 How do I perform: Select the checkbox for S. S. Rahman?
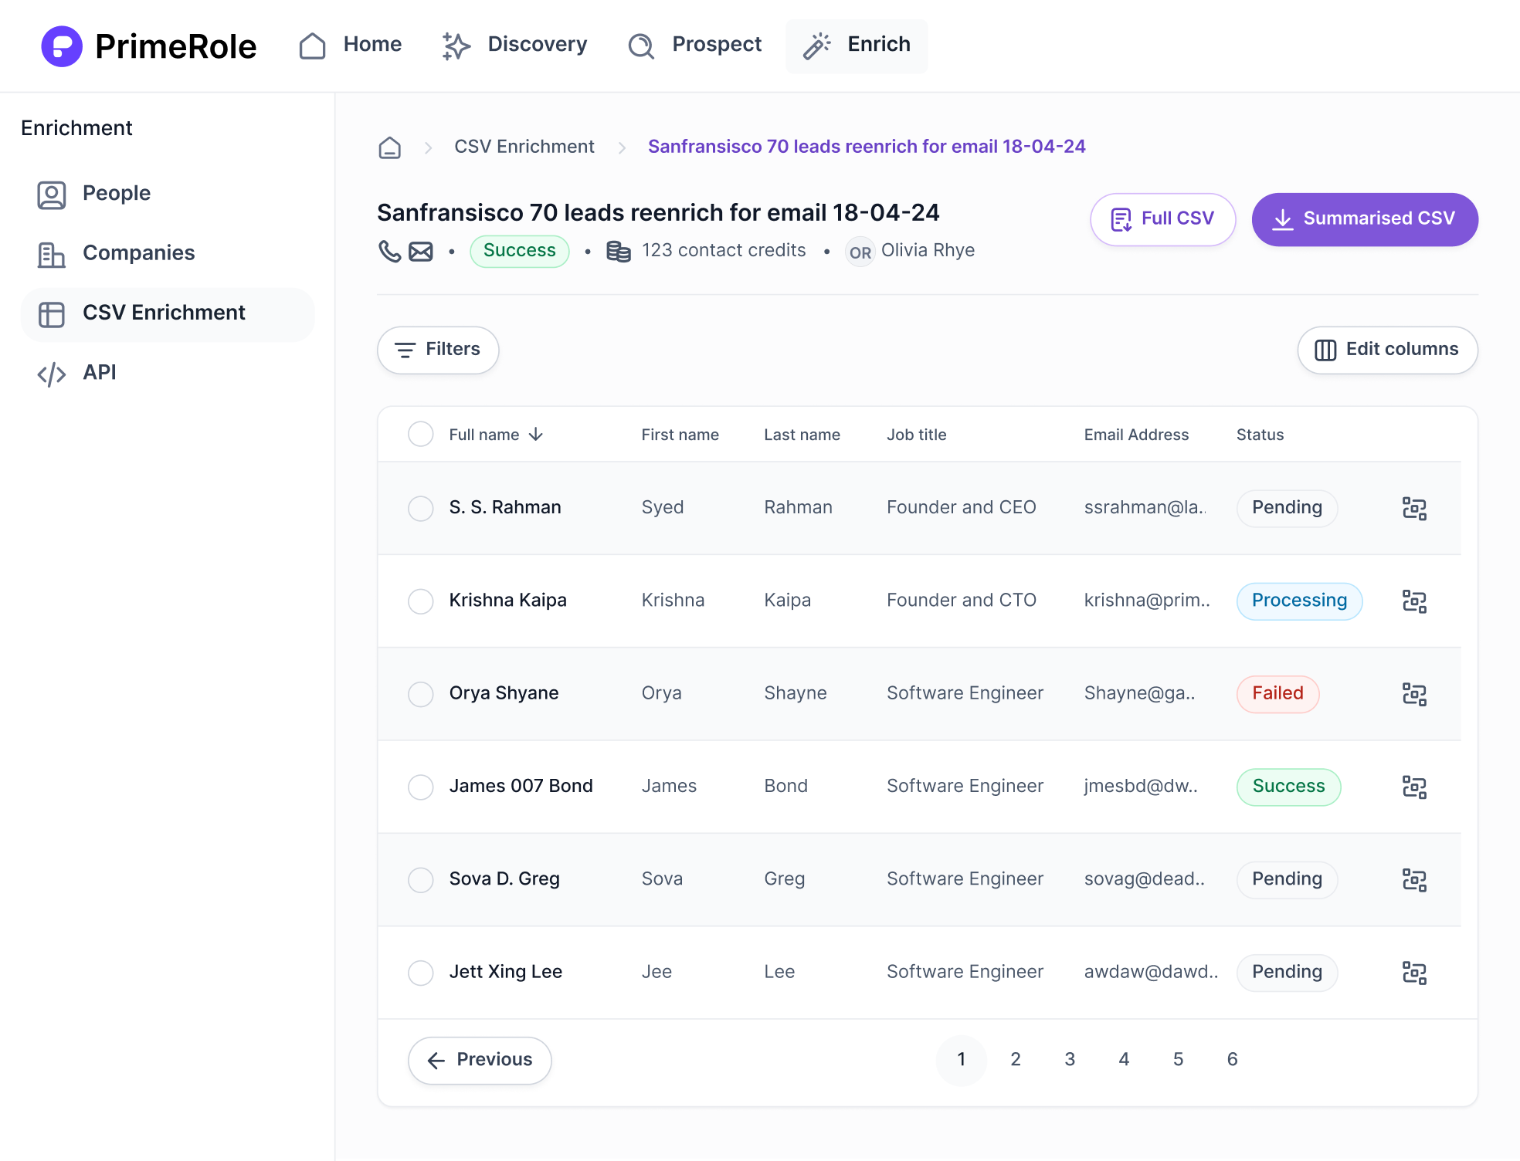coord(420,508)
